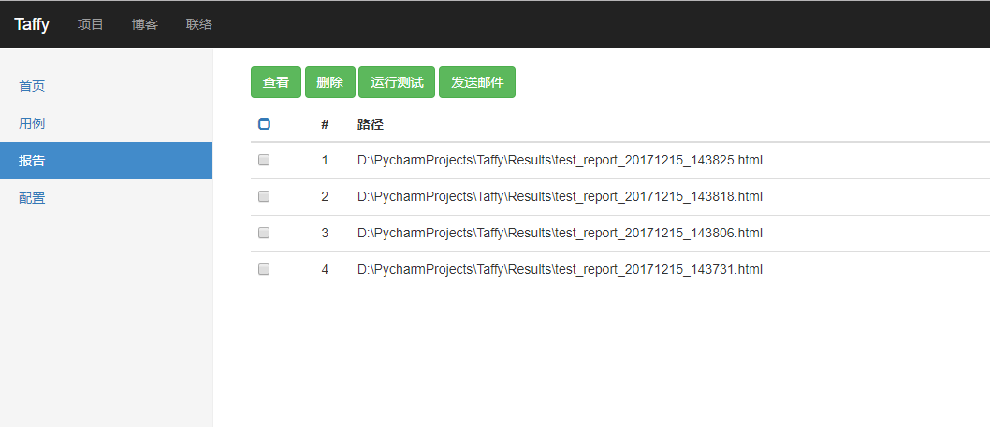Click the green 查看 button

pos(276,82)
